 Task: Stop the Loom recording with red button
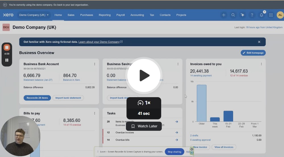tap(7, 48)
